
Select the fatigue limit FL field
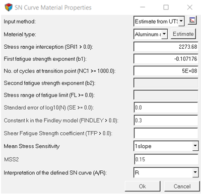pyautogui.click(x=166, y=95)
